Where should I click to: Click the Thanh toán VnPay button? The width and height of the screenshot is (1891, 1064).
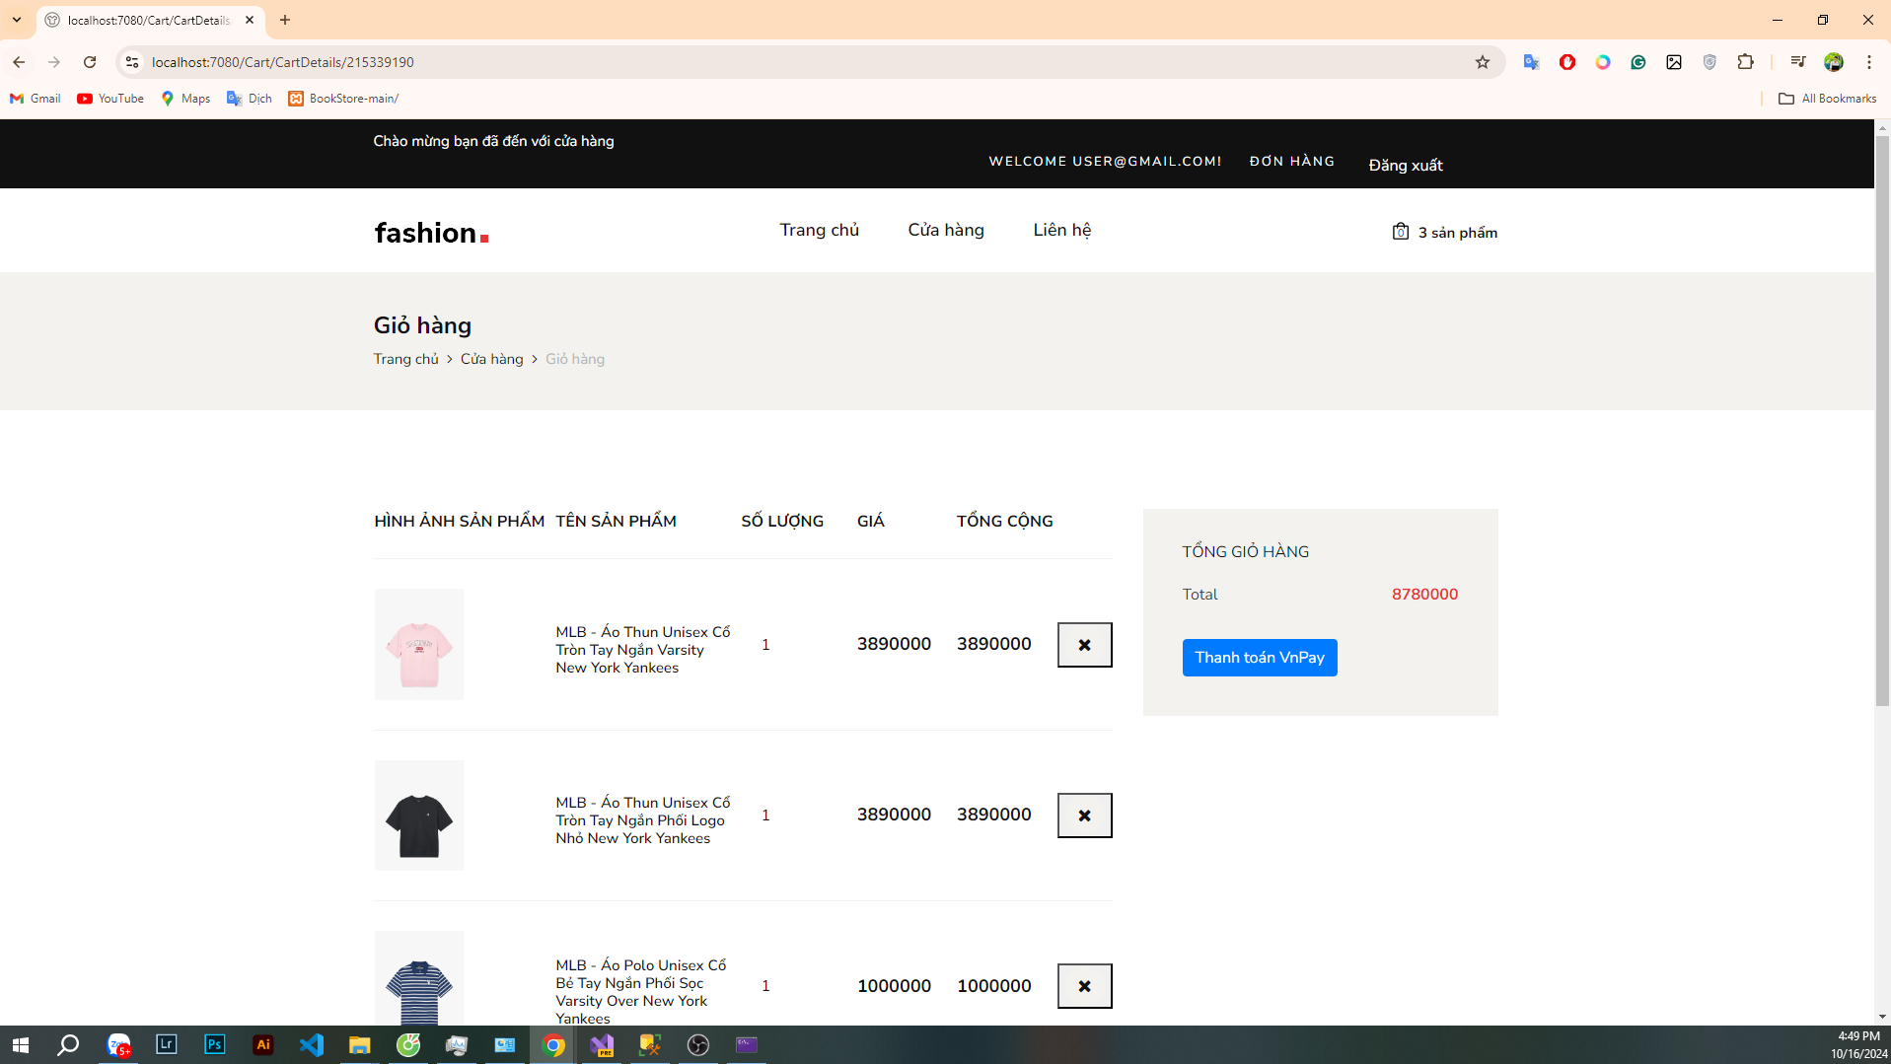1260,658
